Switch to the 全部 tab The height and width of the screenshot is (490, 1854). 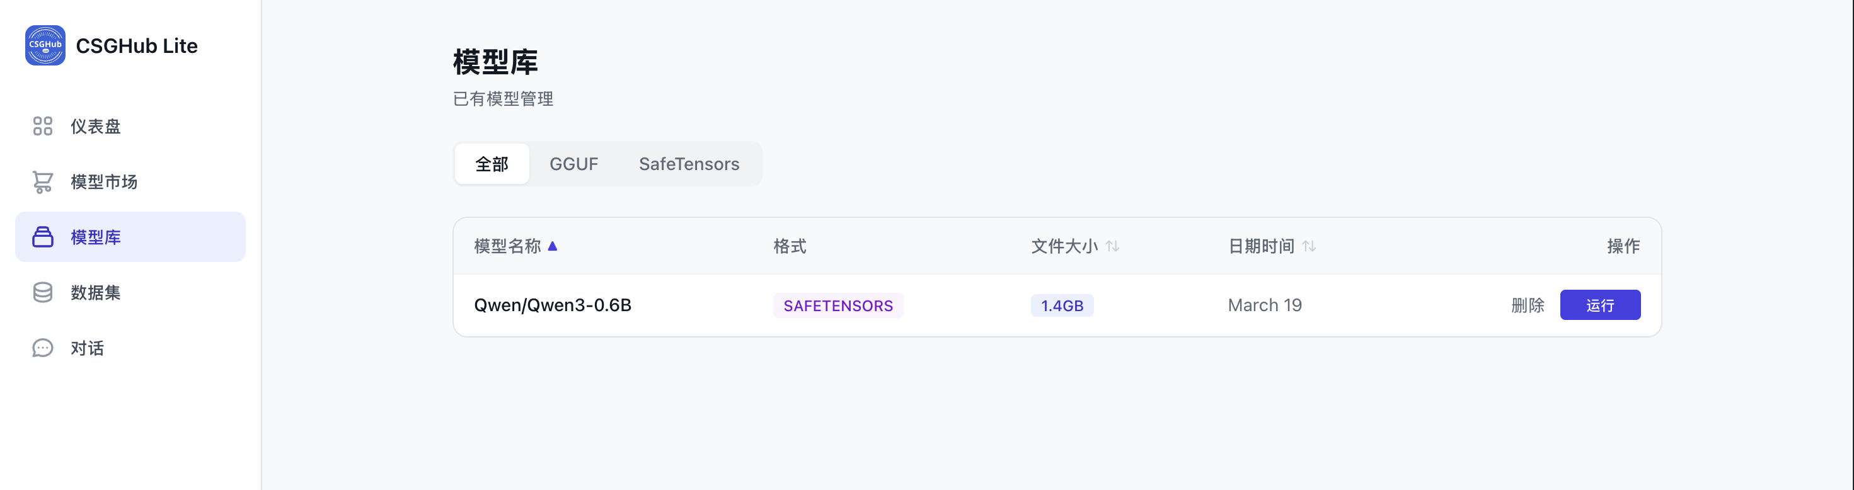pyautogui.click(x=492, y=164)
